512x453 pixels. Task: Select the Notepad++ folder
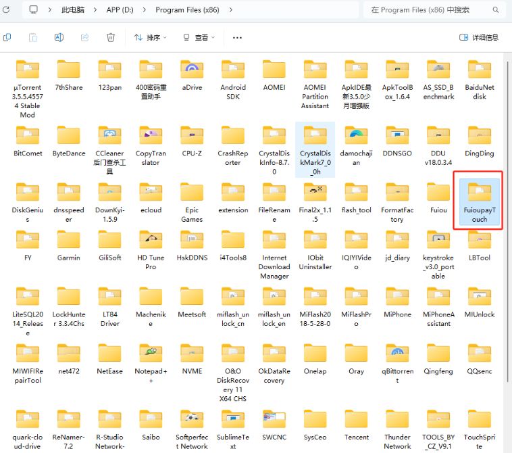click(151, 363)
